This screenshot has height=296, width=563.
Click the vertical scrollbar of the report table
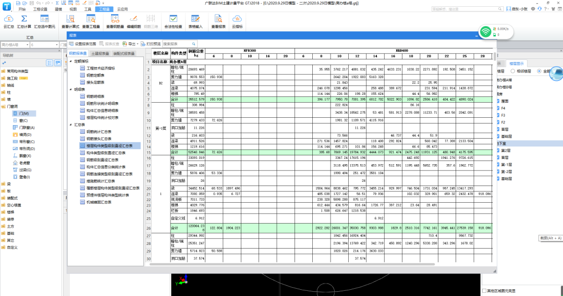click(495, 57)
